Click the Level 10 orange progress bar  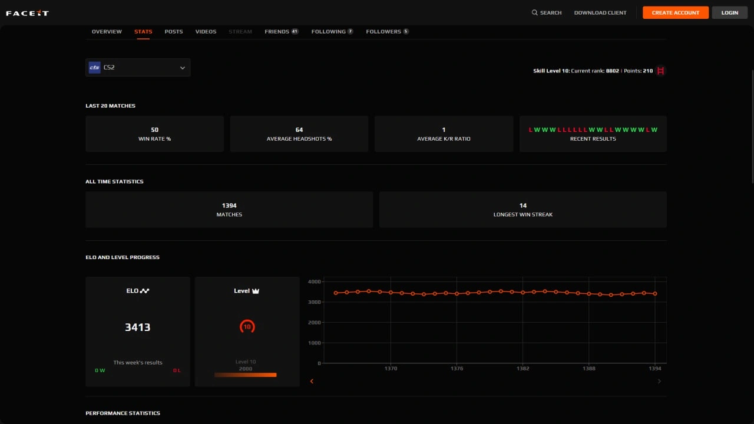[246, 375]
